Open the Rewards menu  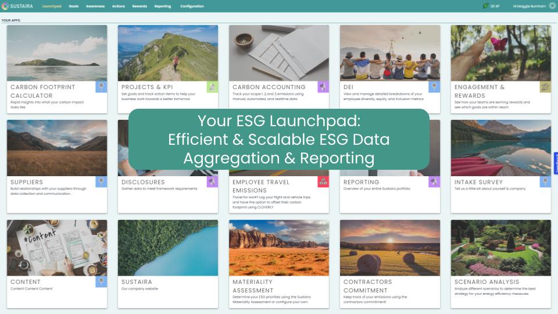139,6
